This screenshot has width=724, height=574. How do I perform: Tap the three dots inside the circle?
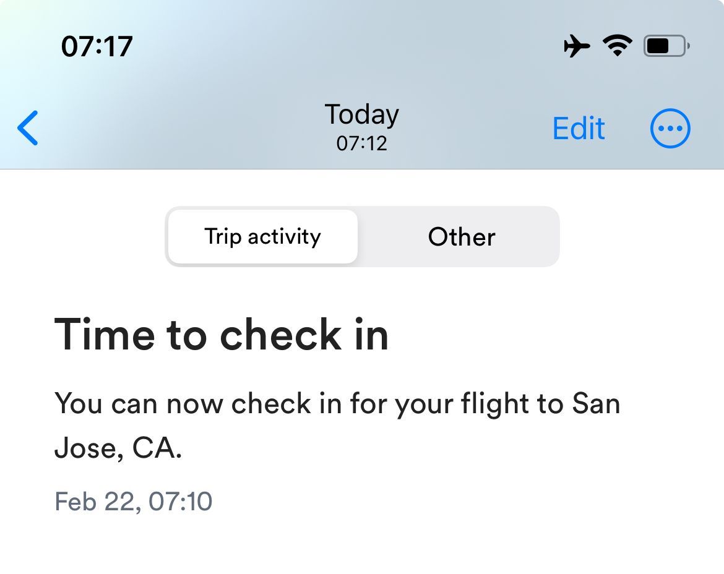click(670, 129)
